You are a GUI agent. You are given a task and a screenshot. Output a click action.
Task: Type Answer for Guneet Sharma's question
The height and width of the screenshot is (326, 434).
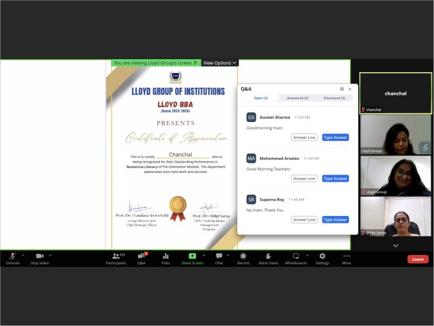coord(335,137)
